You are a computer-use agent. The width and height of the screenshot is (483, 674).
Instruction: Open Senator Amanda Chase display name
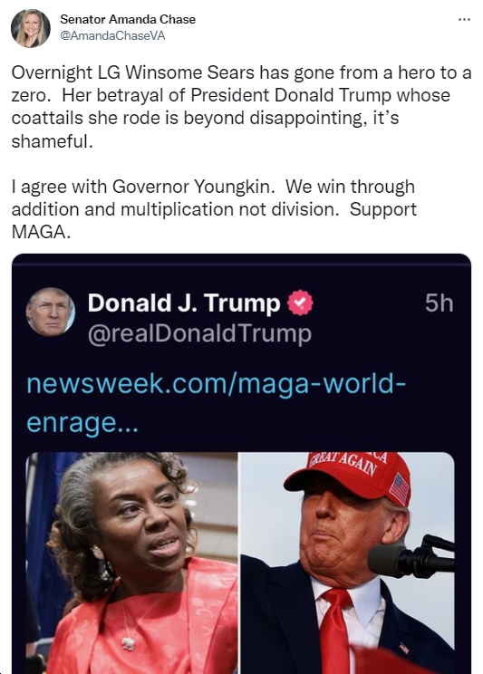pyautogui.click(x=128, y=19)
